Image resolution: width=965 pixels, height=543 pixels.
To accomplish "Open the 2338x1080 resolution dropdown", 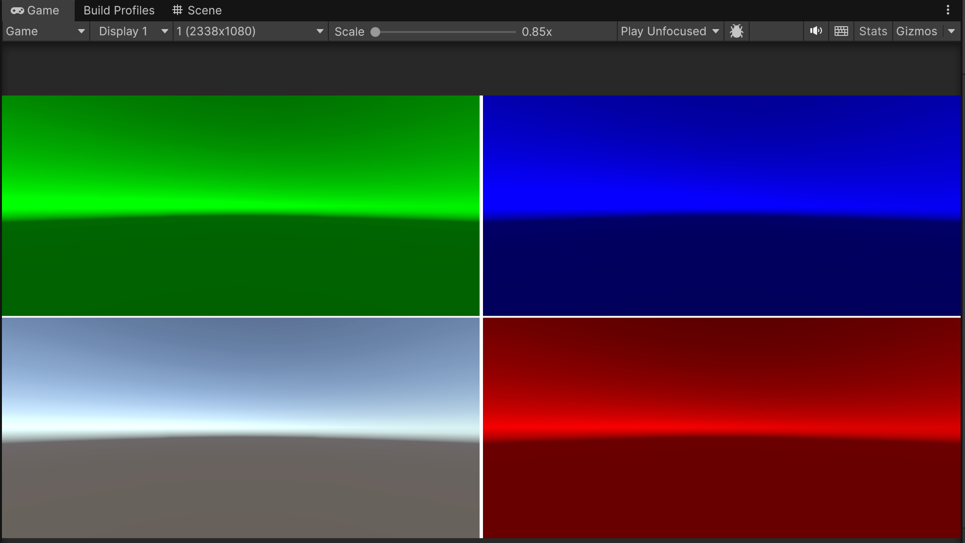I will click(x=250, y=32).
